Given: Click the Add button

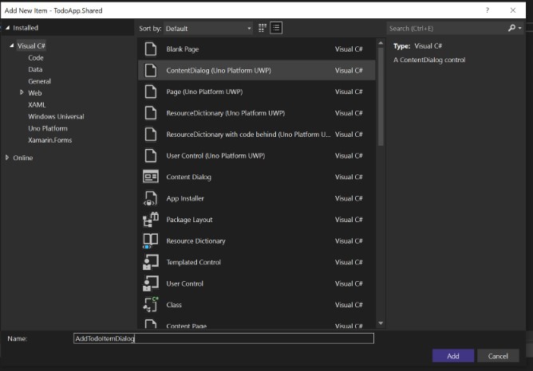Looking at the screenshot, I should [453, 356].
